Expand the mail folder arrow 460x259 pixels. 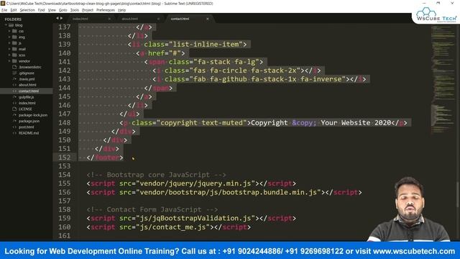[9, 49]
